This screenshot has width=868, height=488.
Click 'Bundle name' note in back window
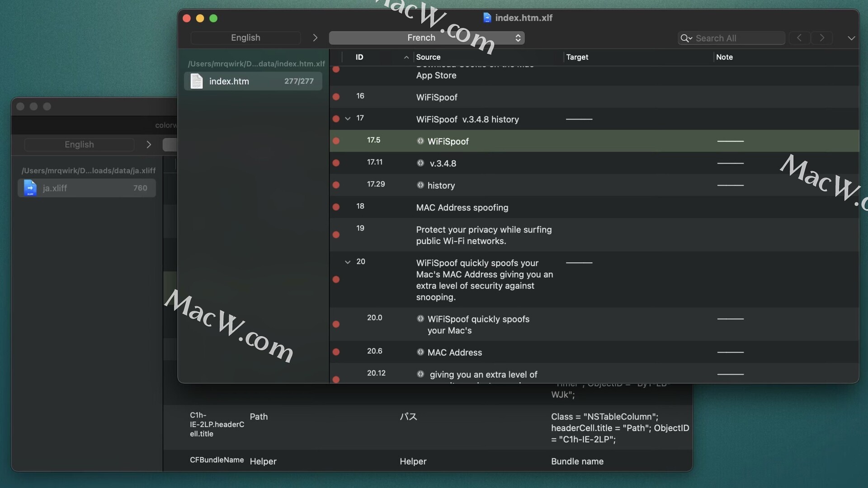tap(577, 461)
